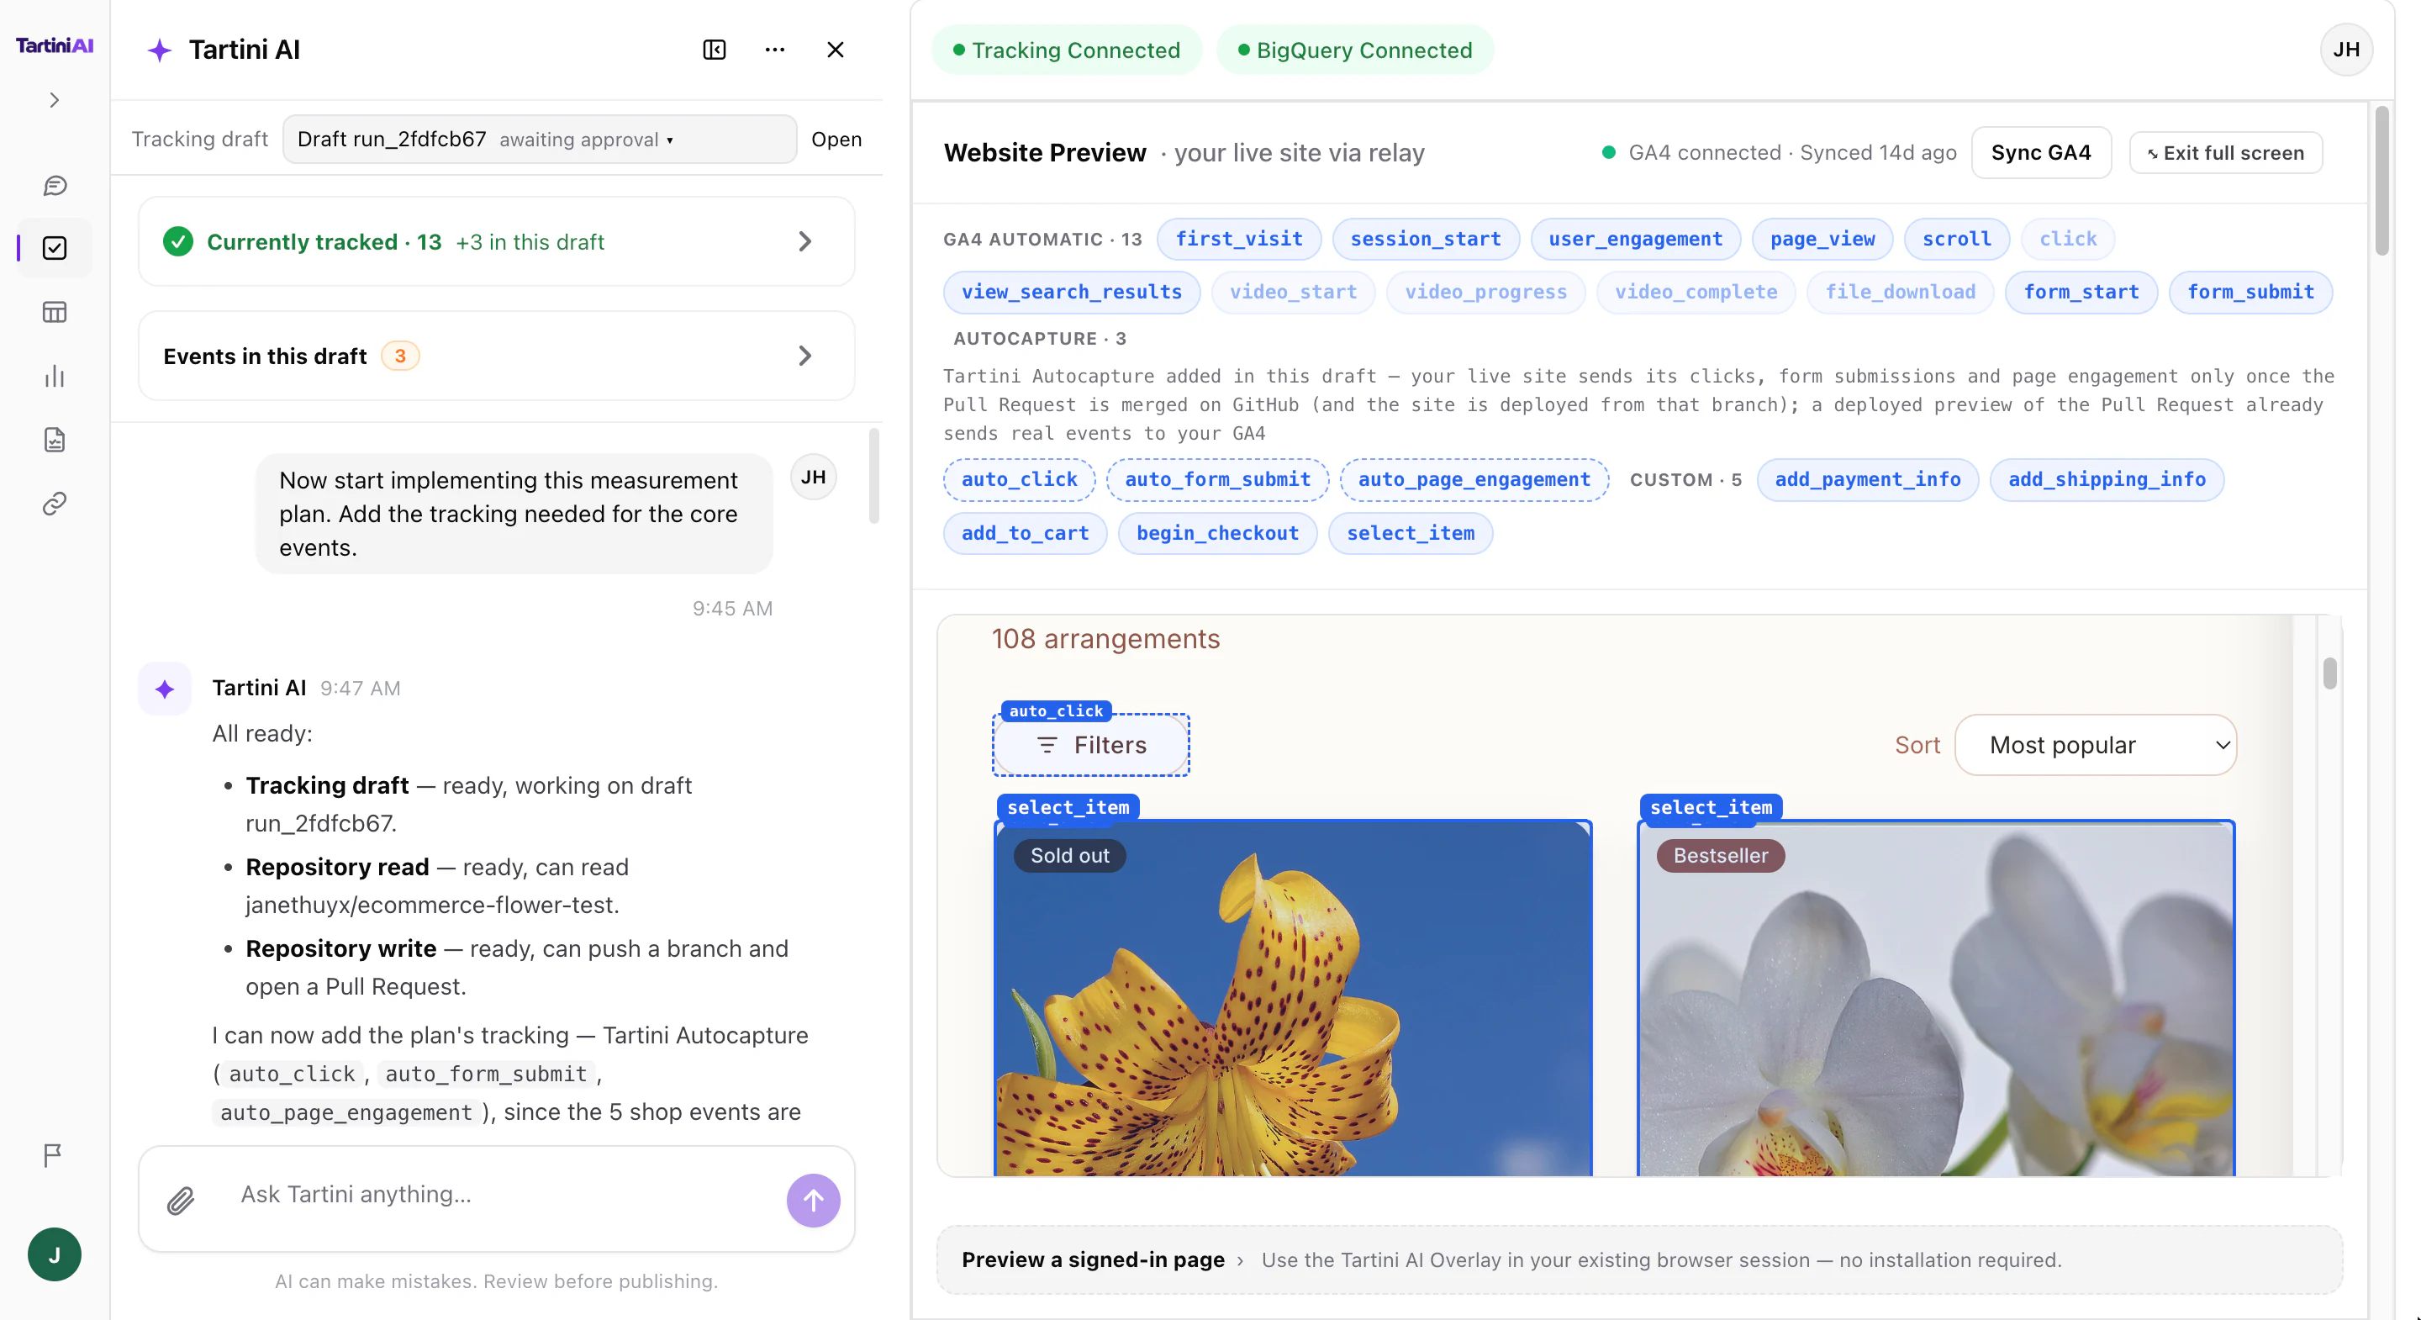Click the website preview vertical scrollbar
The height and width of the screenshot is (1320, 2421).
[x=2330, y=673]
